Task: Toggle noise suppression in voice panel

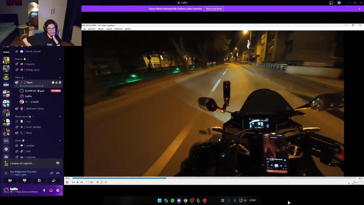Action: pyautogui.click(x=51, y=173)
